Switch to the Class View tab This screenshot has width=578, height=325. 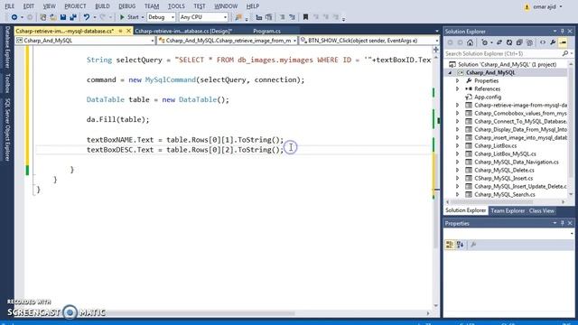542,210
